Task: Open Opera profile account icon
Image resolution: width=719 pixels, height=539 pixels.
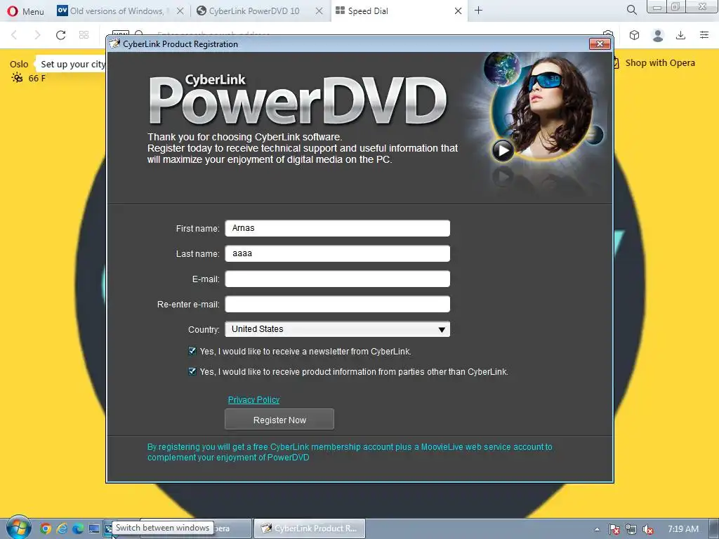Action: [x=657, y=35]
